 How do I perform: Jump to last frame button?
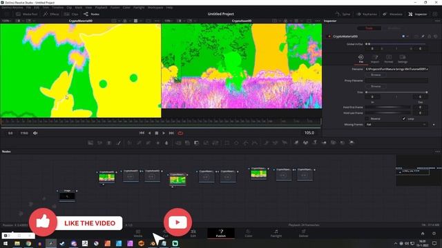pyautogui.click(x=171, y=133)
